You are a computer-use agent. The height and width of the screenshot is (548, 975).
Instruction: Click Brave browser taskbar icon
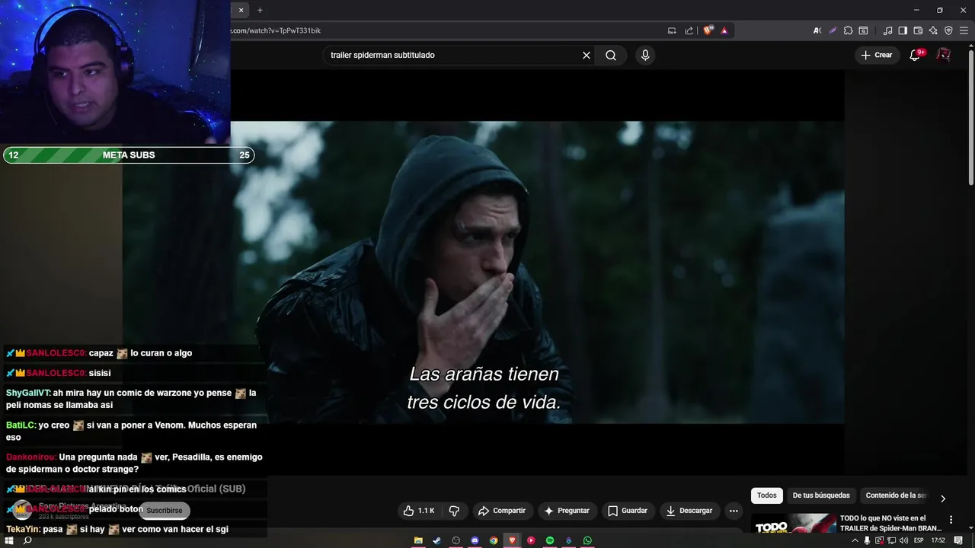point(512,540)
